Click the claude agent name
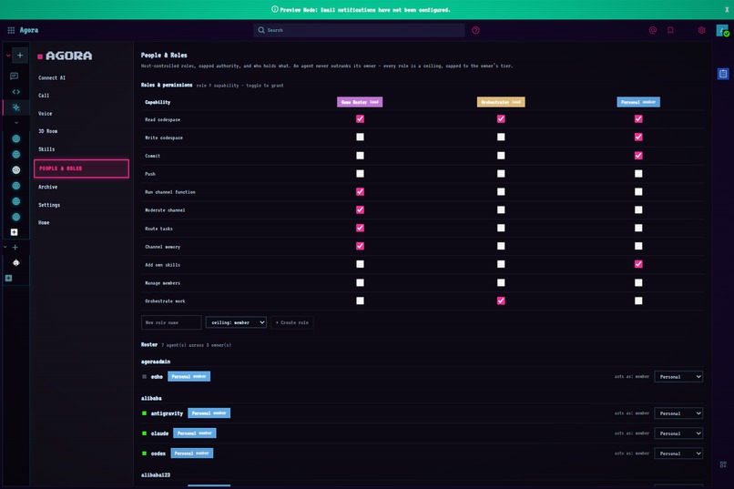 click(159, 433)
